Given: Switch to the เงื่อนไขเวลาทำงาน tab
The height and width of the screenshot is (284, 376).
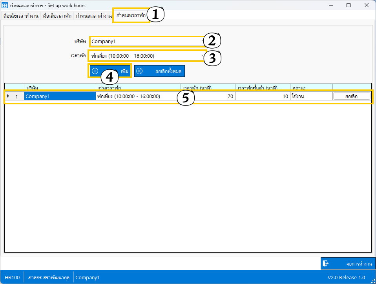Looking at the screenshot, I should click(x=21, y=16).
